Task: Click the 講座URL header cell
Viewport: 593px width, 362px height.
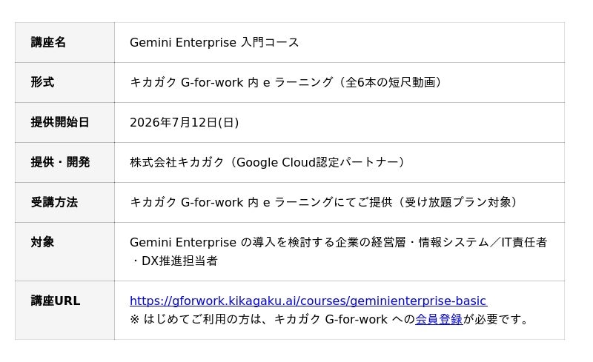Action: (x=64, y=310)
